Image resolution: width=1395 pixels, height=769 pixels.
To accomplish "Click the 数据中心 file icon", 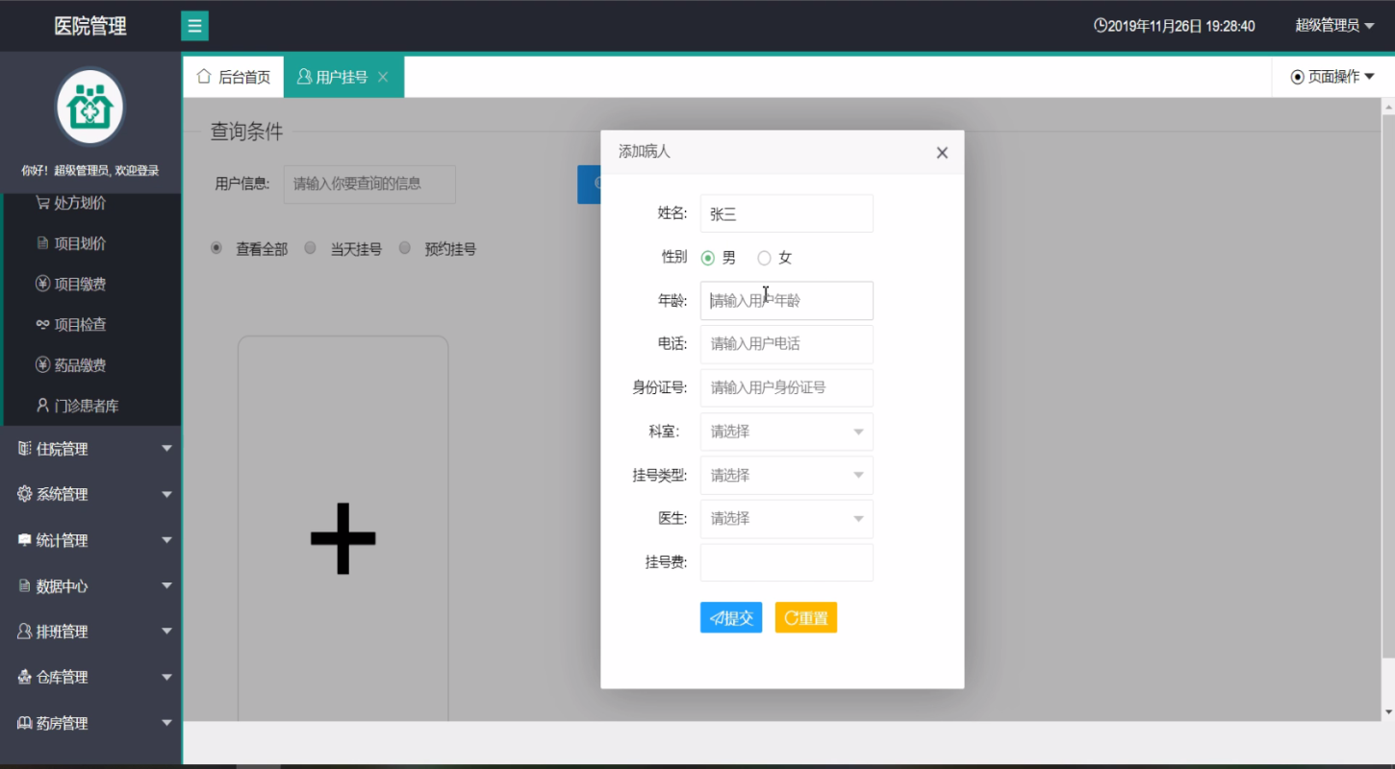I will (x=24, y=585).
